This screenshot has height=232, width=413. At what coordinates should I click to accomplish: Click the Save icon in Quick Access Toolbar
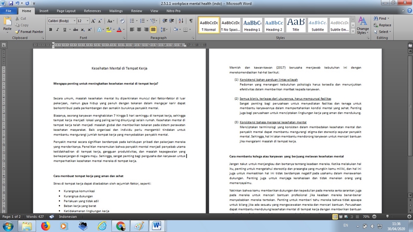tap(11, 3)
